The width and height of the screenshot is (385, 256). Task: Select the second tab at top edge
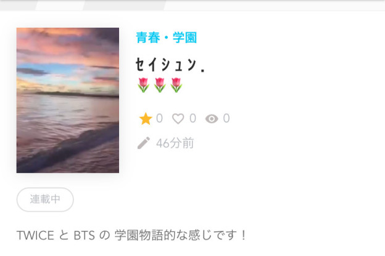pos(61,5)
